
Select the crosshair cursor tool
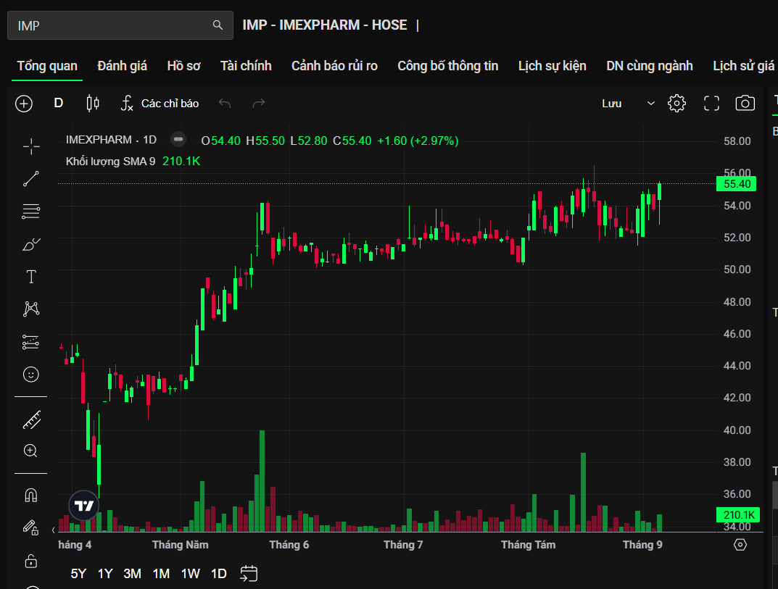click(x=31, y=146)
